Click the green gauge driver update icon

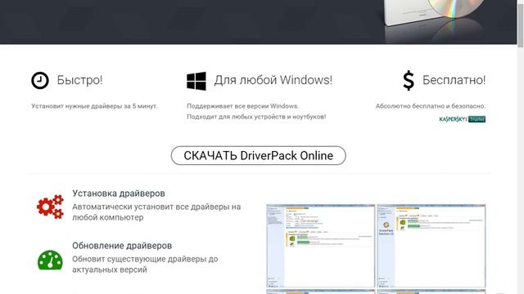(50, 260)
